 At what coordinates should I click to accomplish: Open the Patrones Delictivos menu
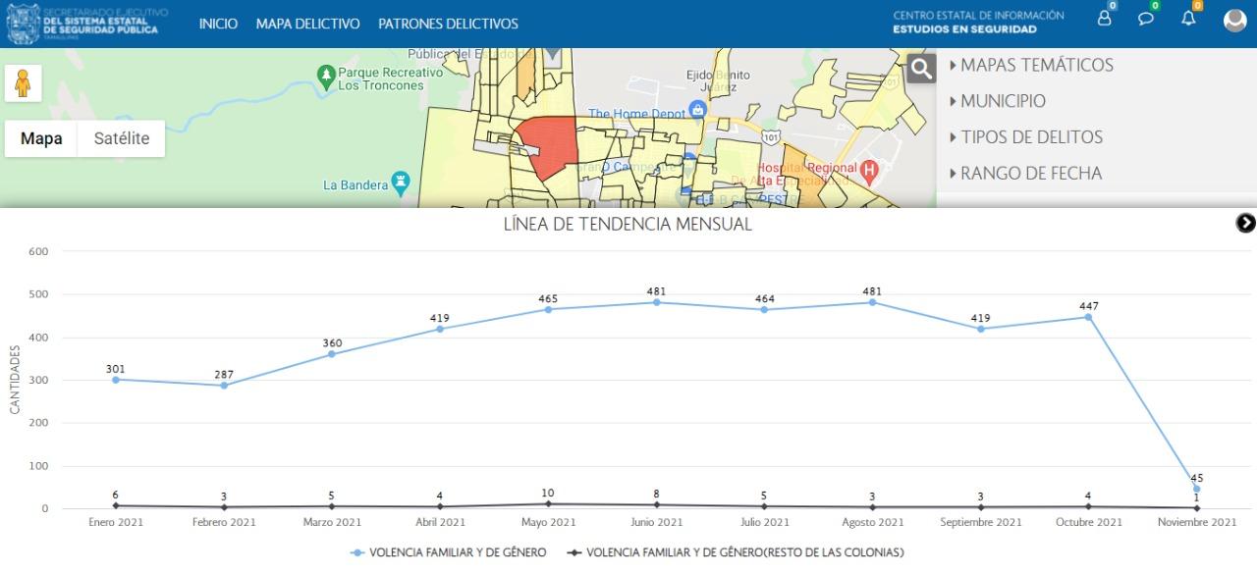(448, 24)
